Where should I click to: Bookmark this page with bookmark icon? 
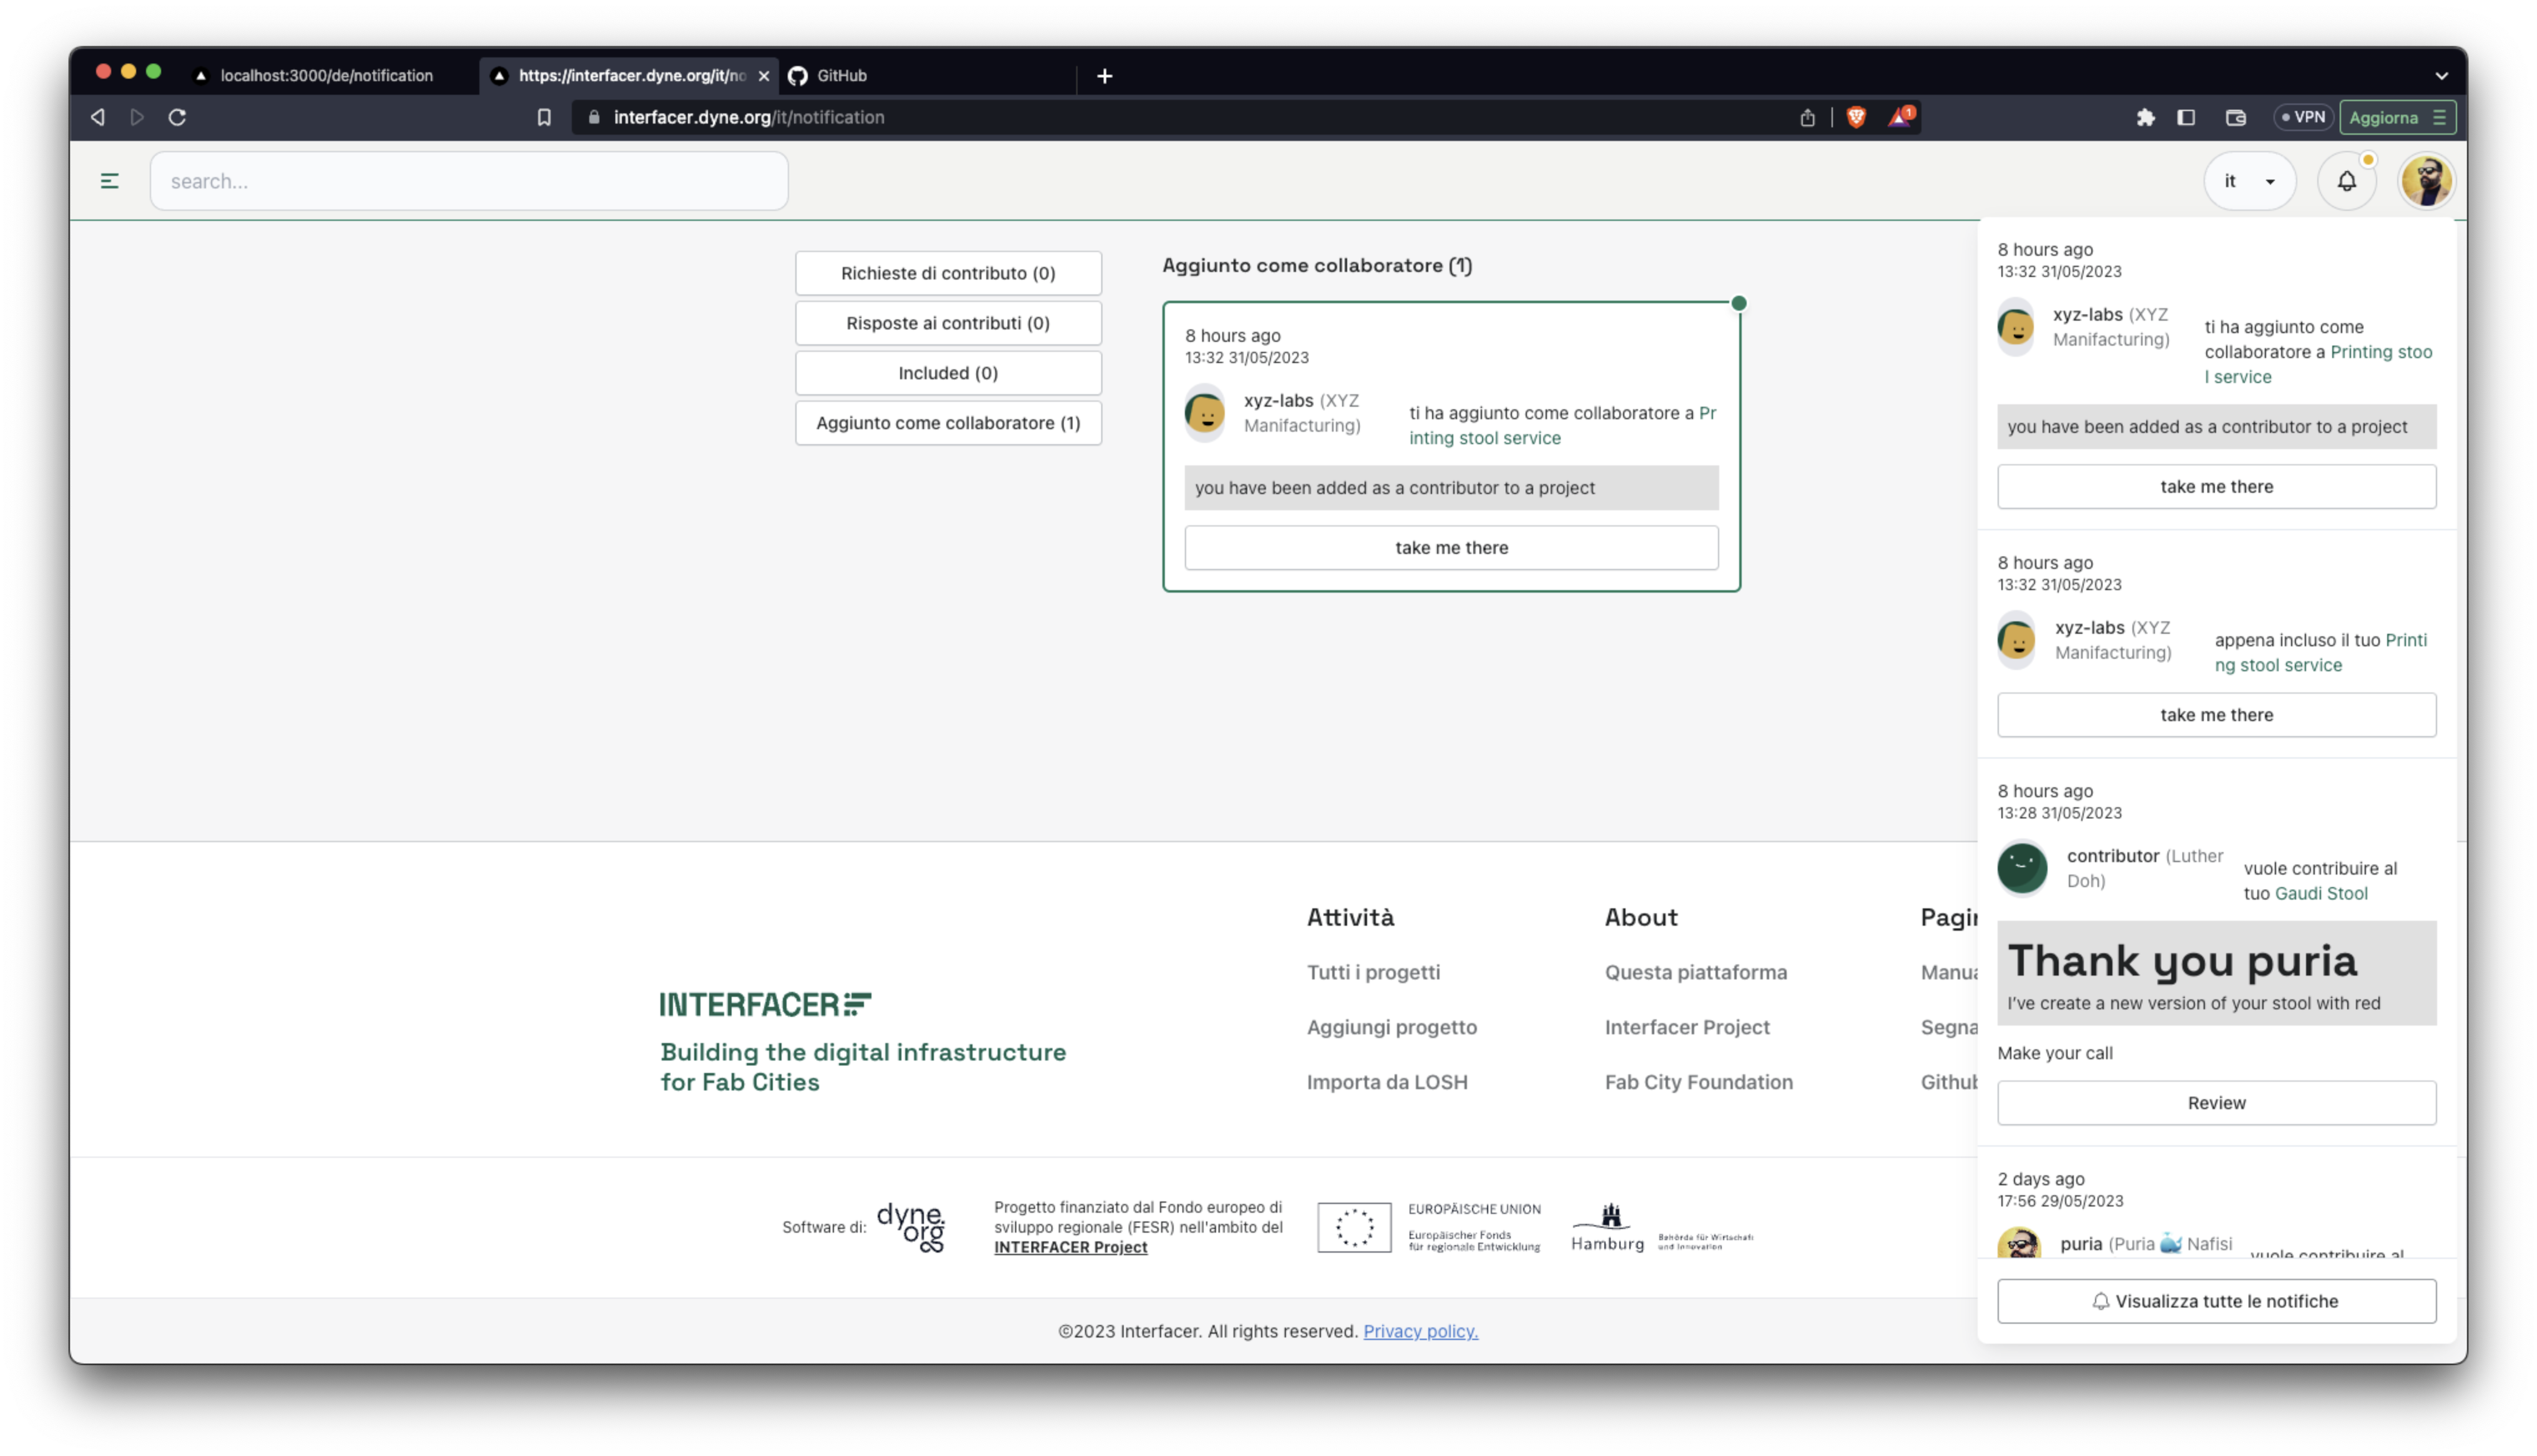click(x=543, y=117)
